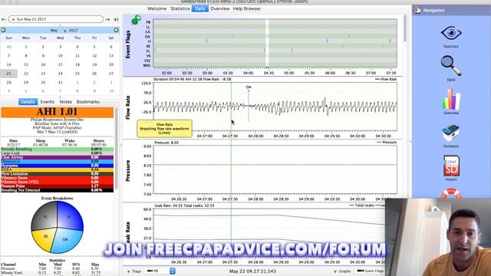Select May 30 in the calendar
Image resolution: width=491 pixels, height=276 pixels.
(x=43, y=82)
